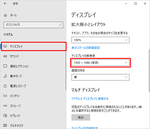Click the chevron of the resolution combo box

coord(126,63)
